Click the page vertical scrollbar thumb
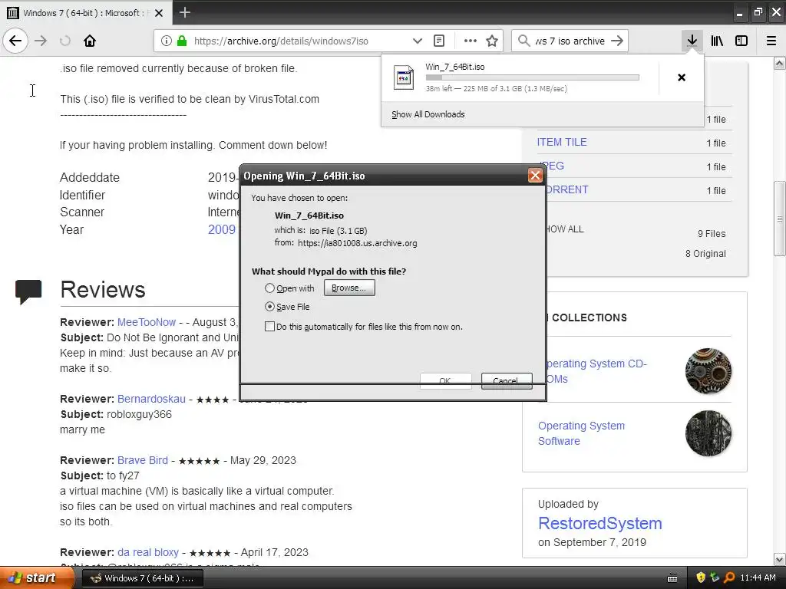This screenshot has height=589, width=786. [x=779, y=219]
